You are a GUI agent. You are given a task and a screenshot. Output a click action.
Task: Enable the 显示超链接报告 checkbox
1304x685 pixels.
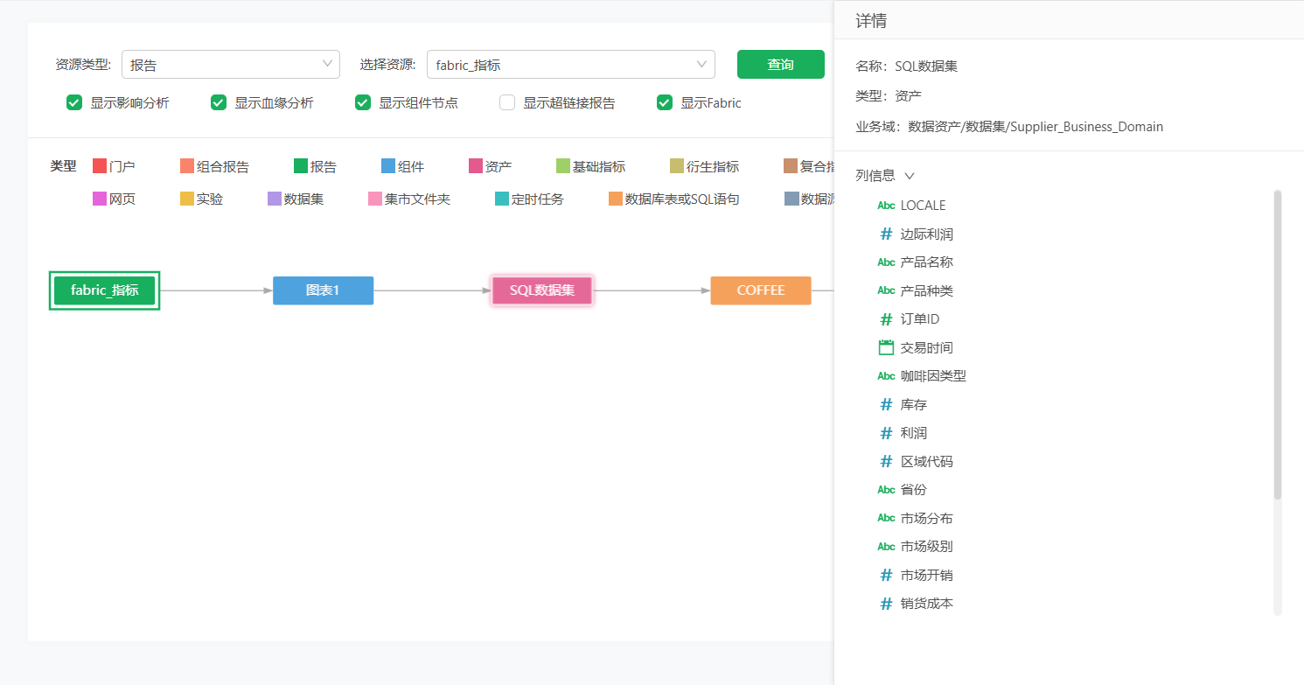(x=507, y=102)
